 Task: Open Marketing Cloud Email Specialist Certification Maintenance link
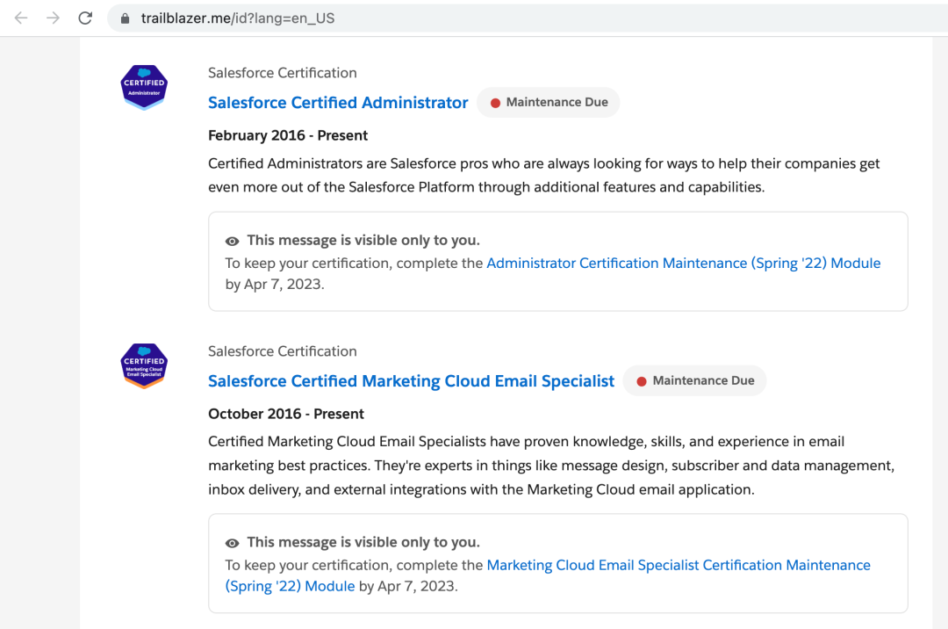(548, 575)
